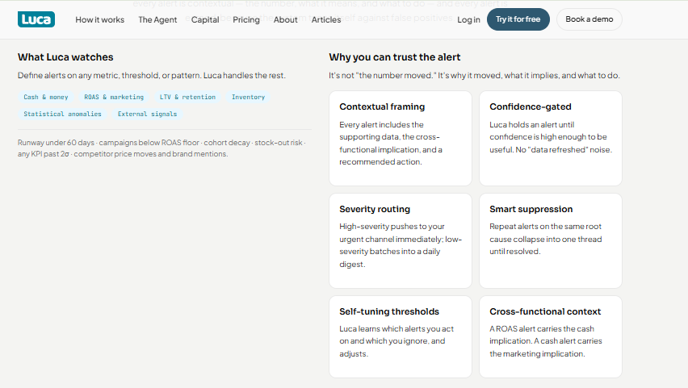
Task: Select the Cash & money tag
Action: (46, 97)
